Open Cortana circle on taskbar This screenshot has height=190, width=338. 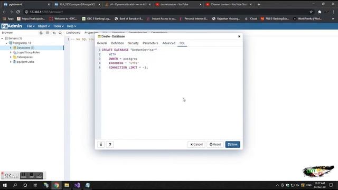pyautogui.click(x=25, y=185)
